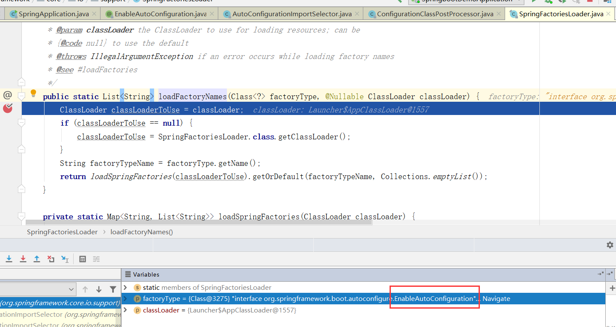Click the IllegalArgumentException Javadoc text
Screen dimensions: 616x327
coord(142,56)
